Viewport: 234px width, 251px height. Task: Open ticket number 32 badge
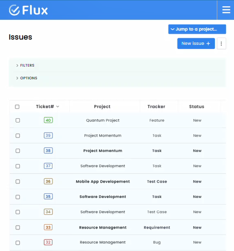48,242
